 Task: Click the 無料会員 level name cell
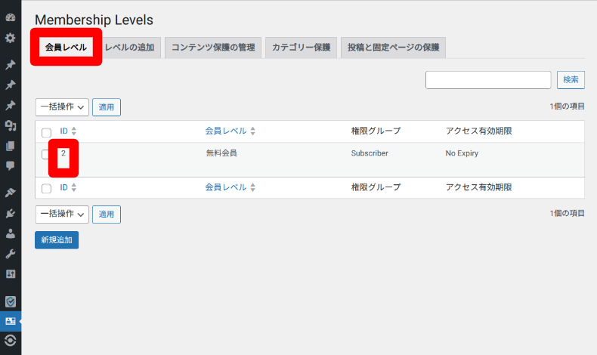(221, 153)
